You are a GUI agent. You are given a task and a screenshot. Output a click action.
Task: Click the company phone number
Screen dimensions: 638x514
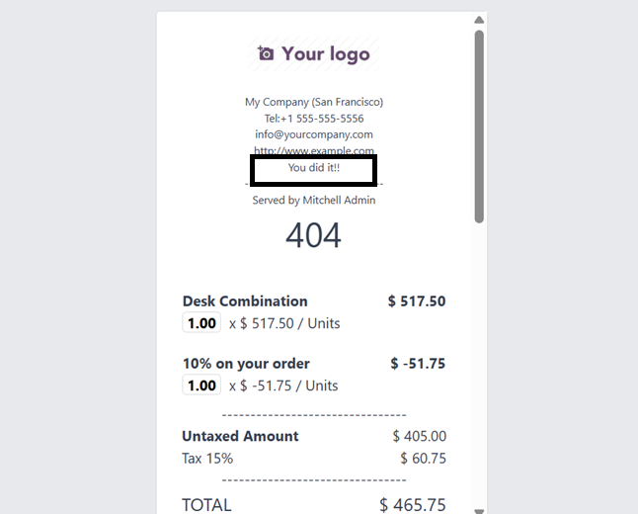[x=314, y=118]
